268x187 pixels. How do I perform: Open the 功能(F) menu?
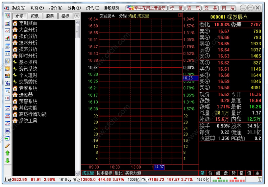click(x=37, y=8)
